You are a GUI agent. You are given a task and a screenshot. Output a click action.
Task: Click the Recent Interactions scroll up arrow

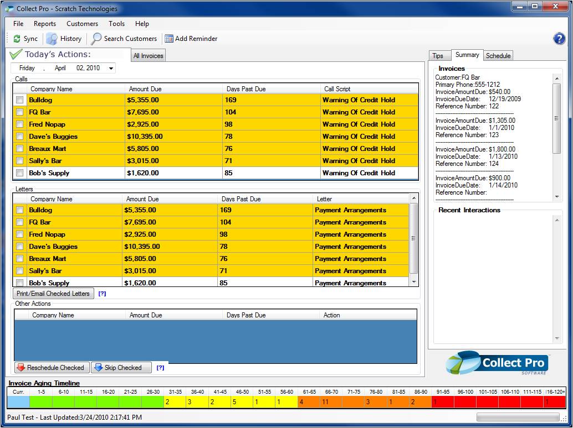557,220
